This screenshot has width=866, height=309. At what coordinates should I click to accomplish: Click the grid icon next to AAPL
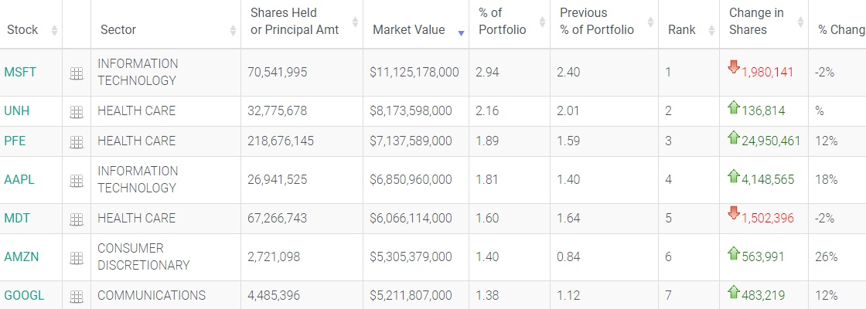76,180
